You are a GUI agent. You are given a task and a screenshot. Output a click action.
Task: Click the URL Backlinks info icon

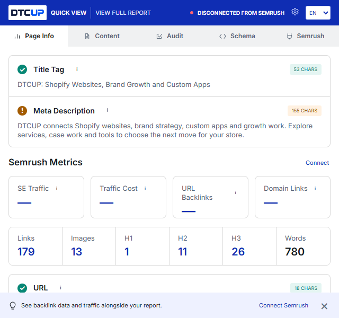[235, 192]
